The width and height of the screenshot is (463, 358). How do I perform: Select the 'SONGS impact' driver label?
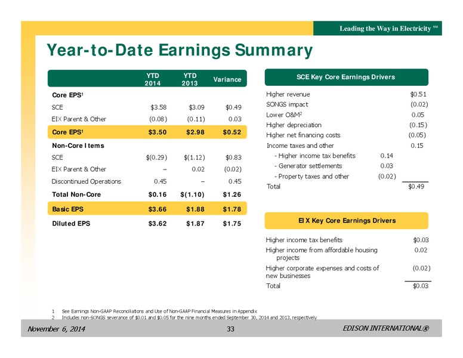click(x=287, y=104)
